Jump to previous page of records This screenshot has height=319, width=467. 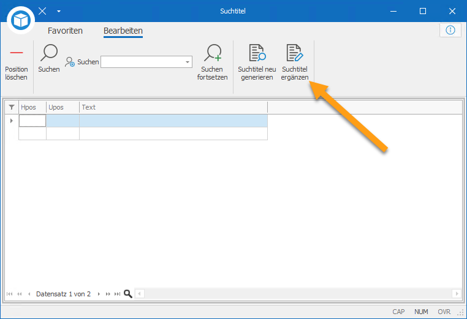[20, 294]
